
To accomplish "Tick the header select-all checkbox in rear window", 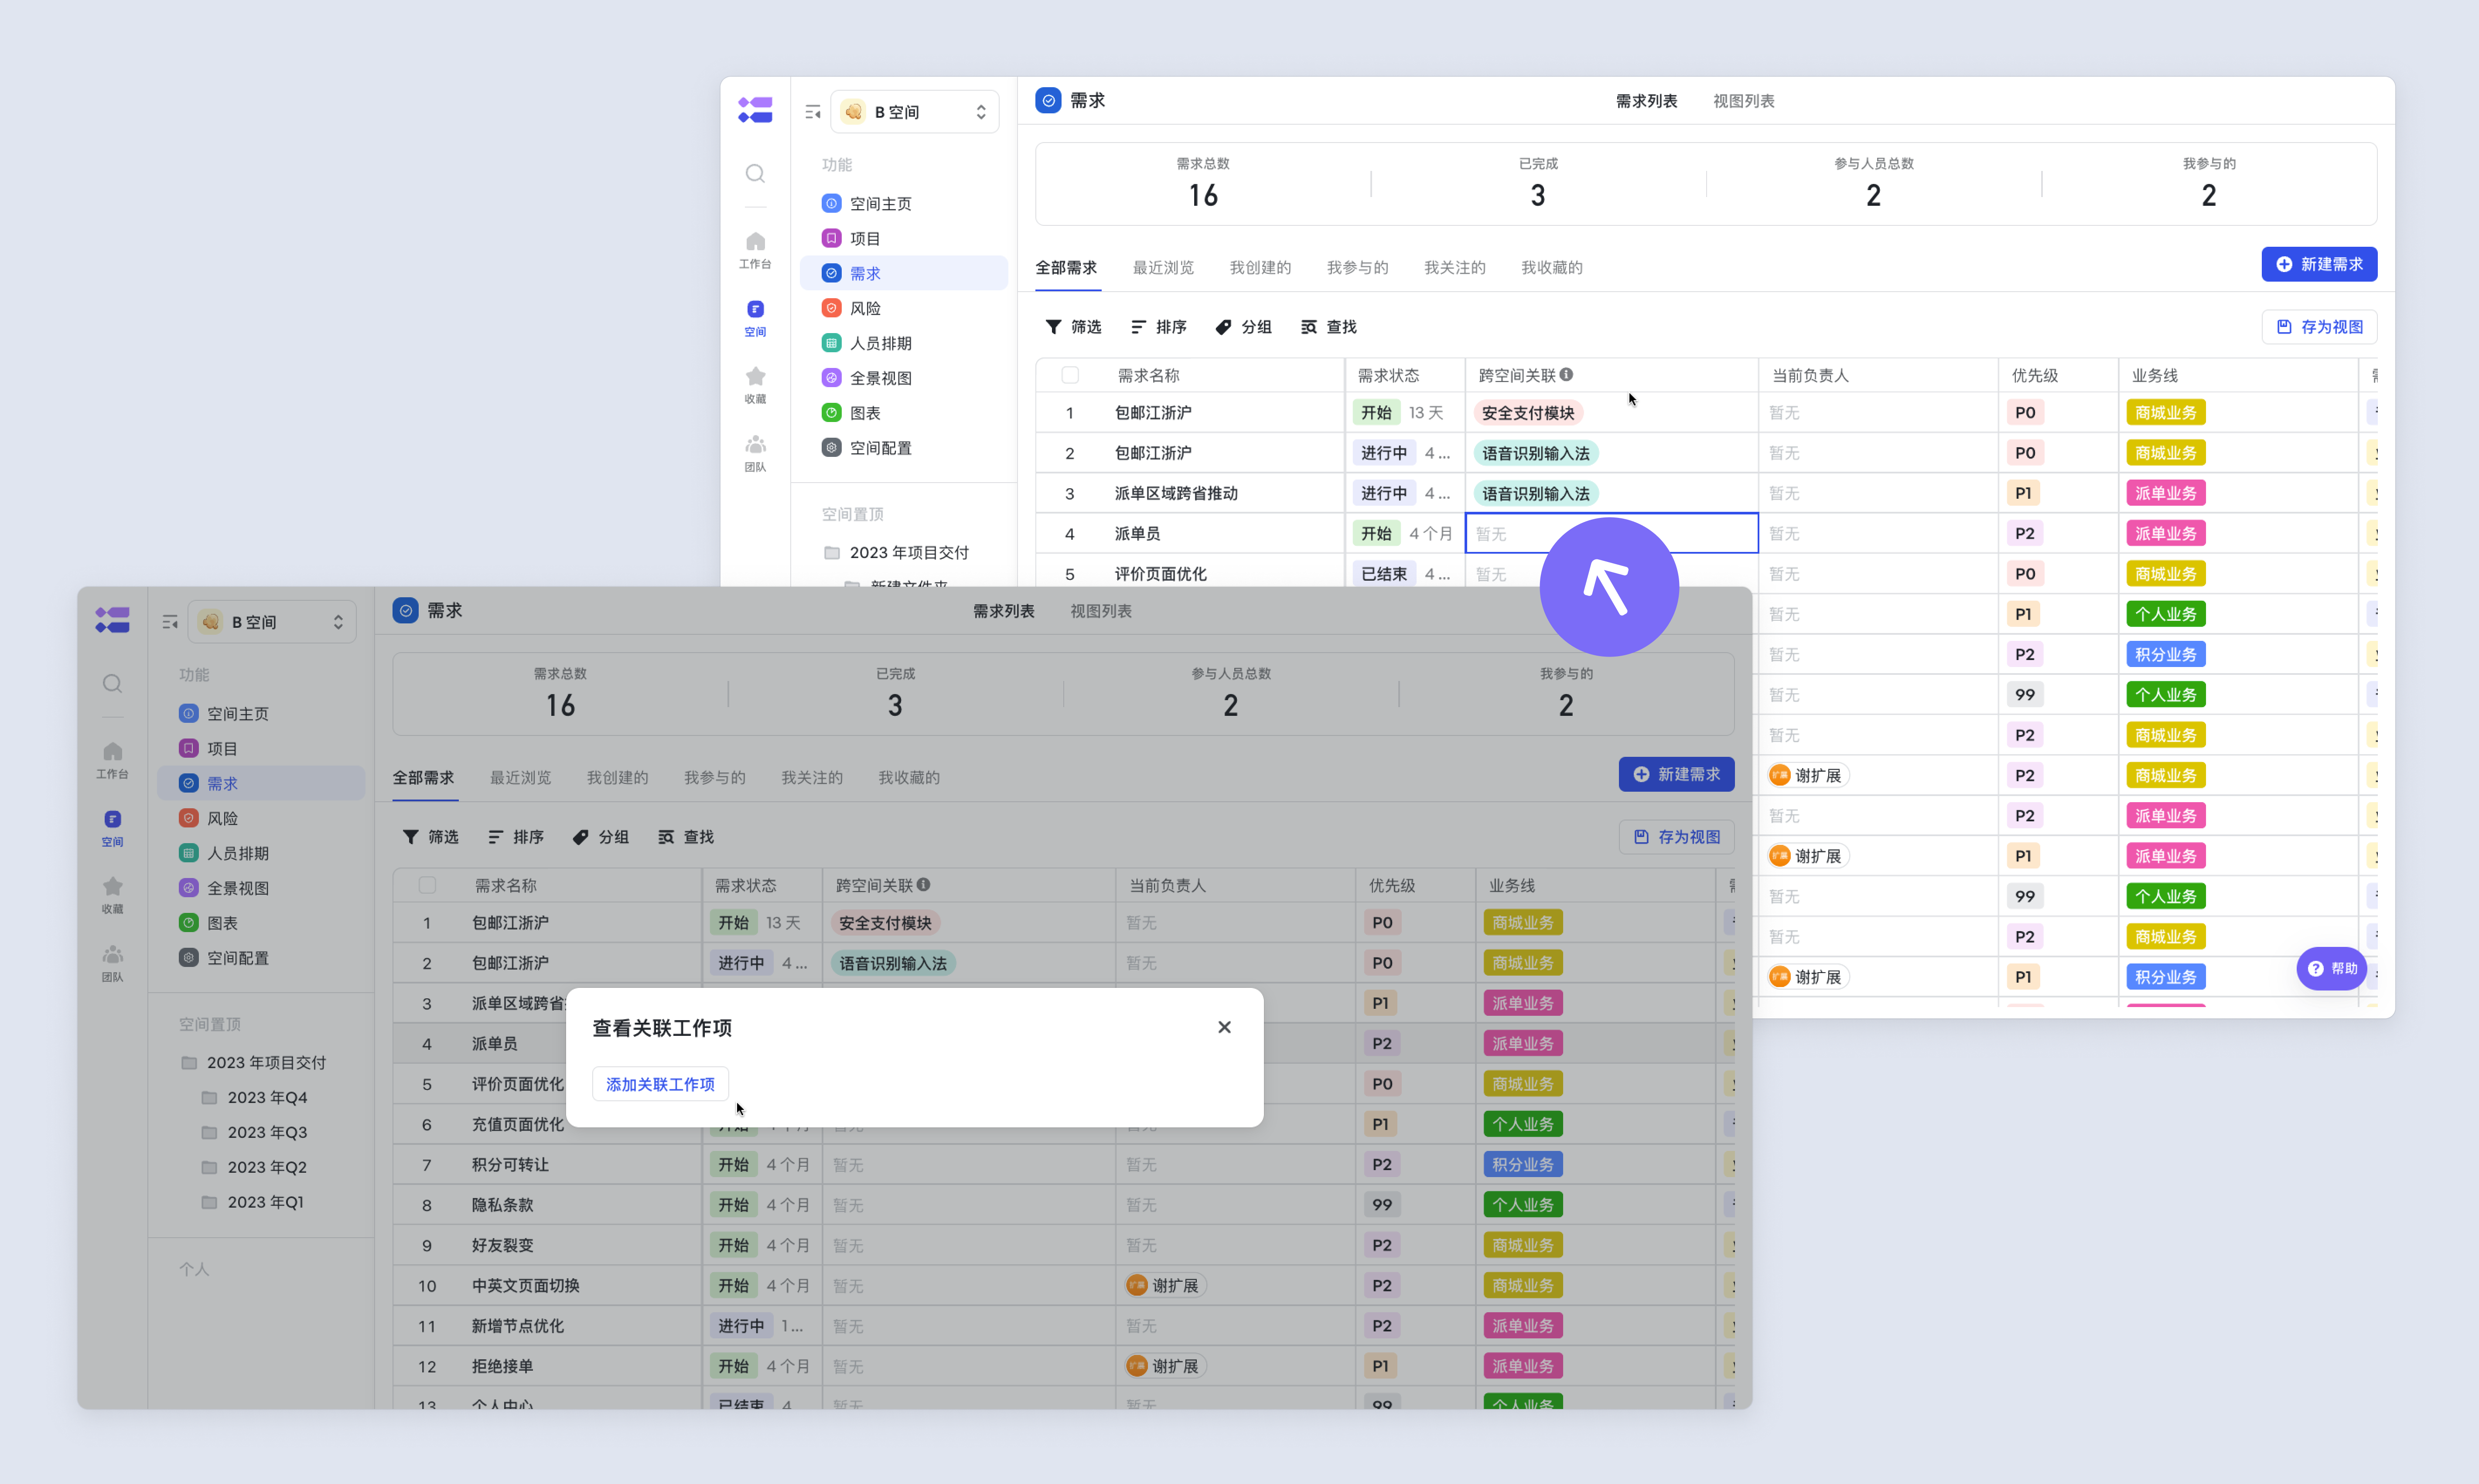I will pos(1069,375).
